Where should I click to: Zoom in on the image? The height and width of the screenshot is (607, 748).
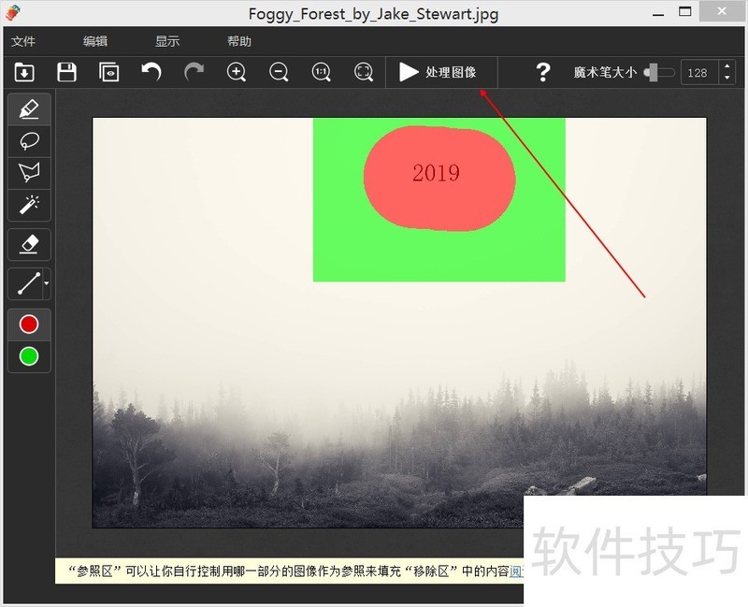pyautogui.click(x=236, y=72)
